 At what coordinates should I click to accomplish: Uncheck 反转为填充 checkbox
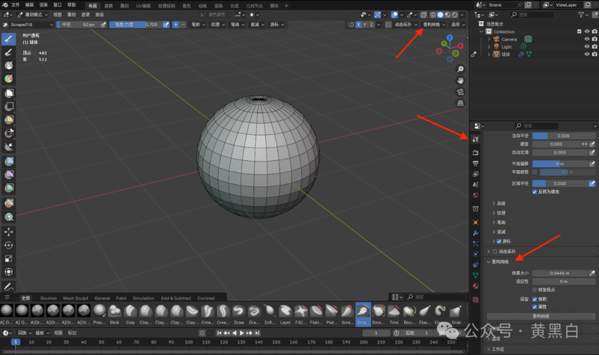pos(535,192)
